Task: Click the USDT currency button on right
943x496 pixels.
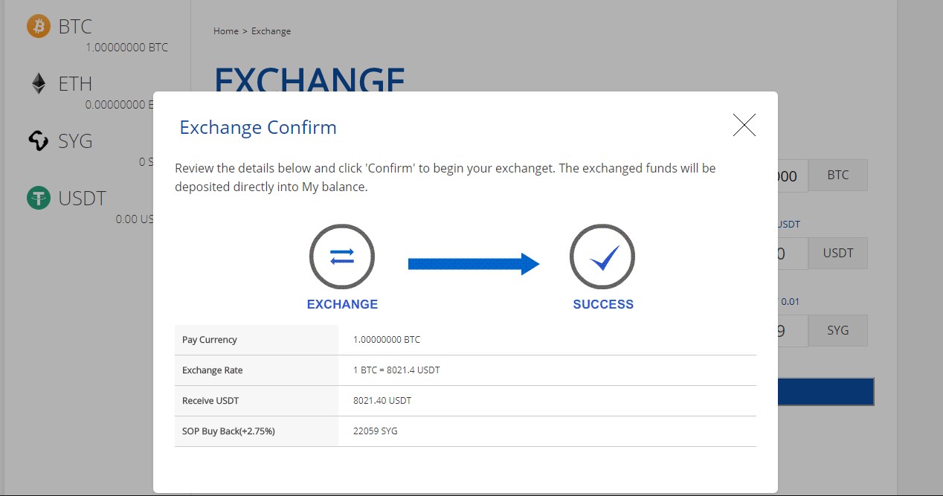Action: (837, 253)
